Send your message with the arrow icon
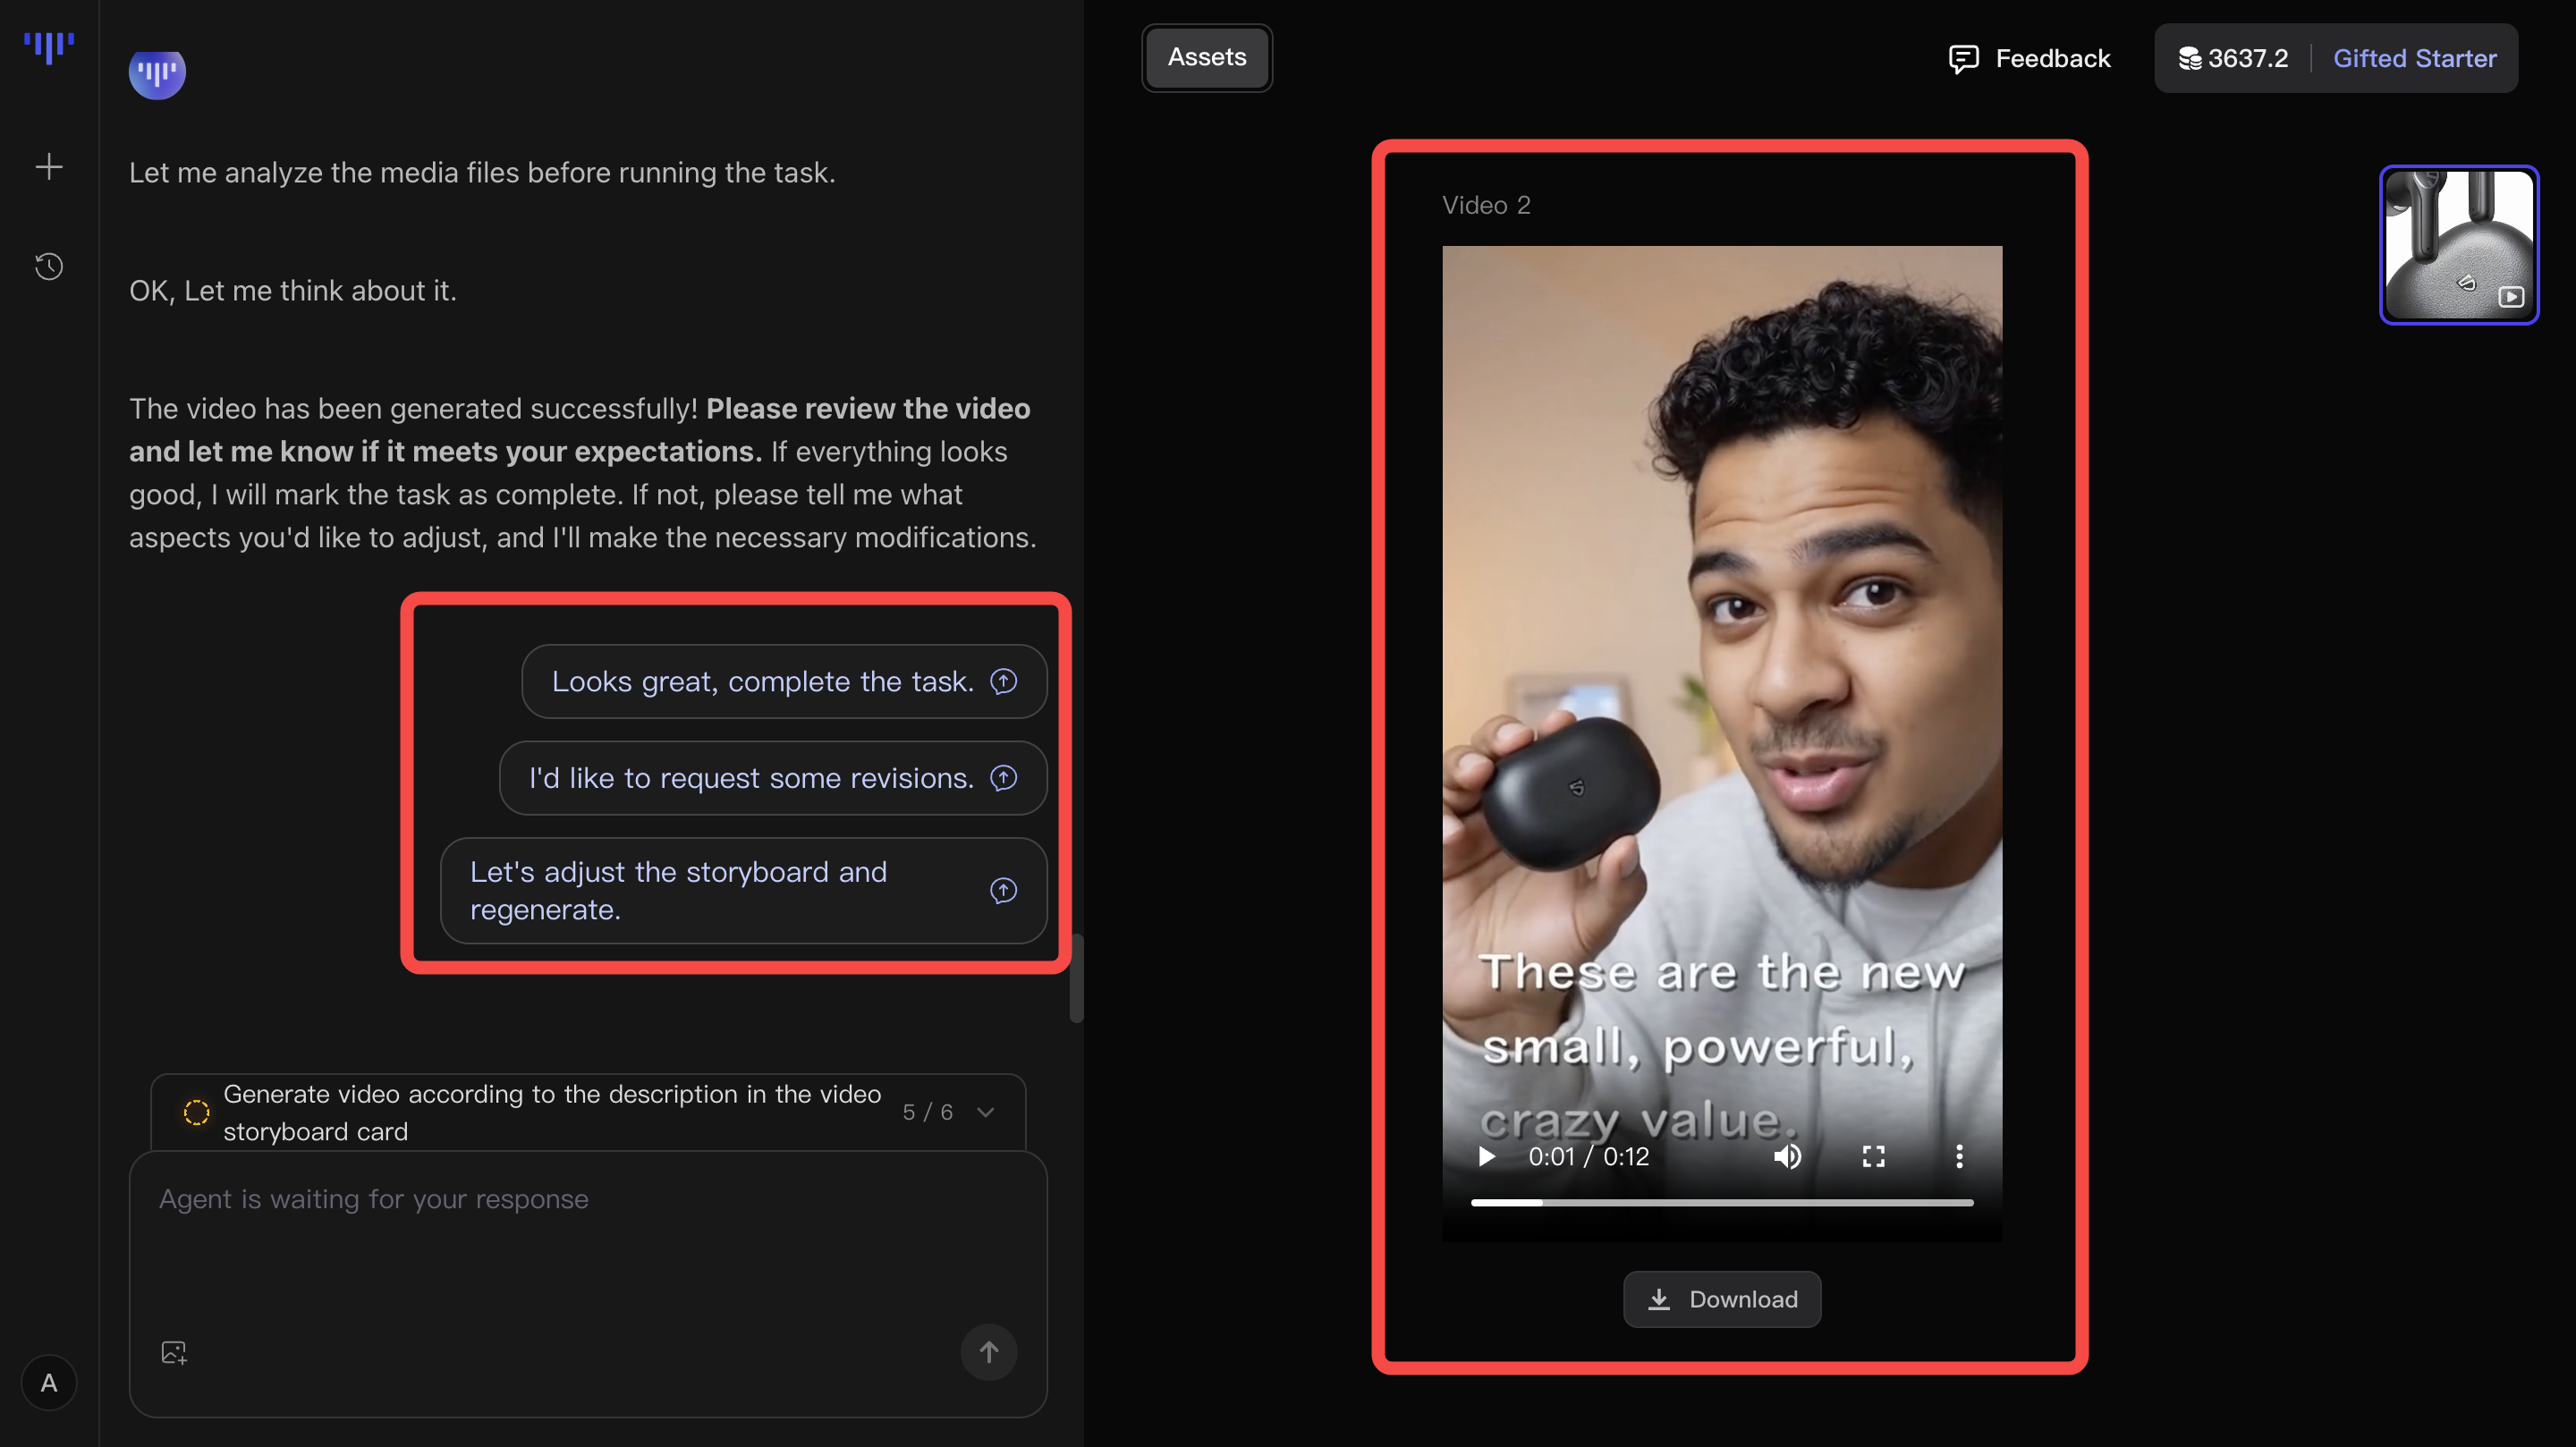Image resolution: width=2576 pixels, height=1447 pixels. click(x=988, y=1351)
